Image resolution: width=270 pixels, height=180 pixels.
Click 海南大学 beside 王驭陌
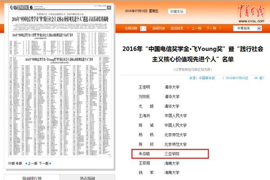(172, 163)
